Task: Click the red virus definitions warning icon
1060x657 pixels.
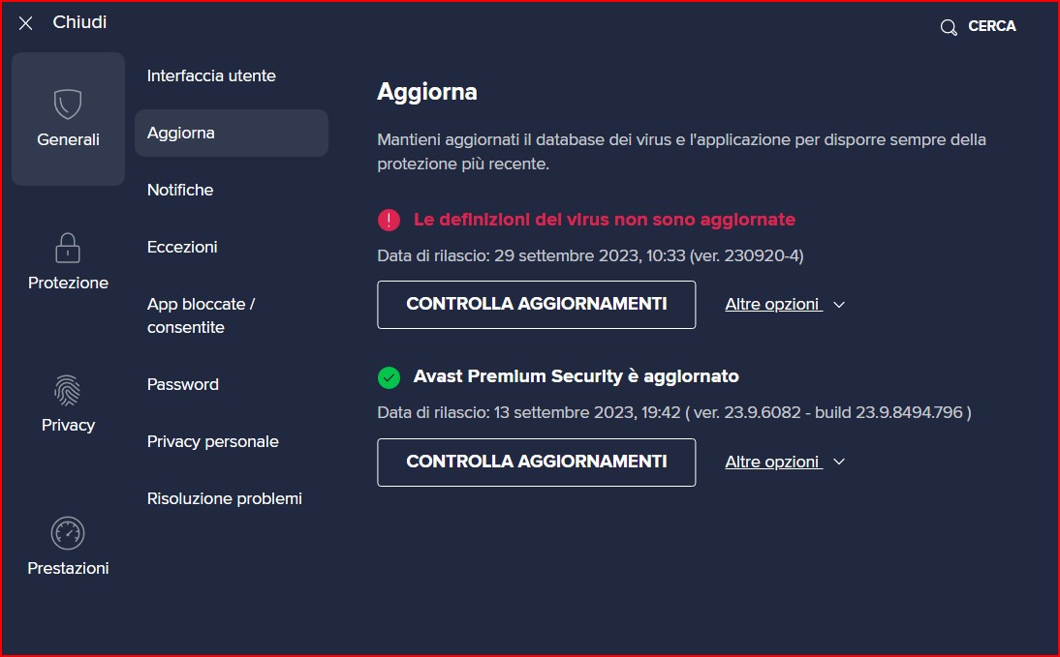Action: coord(389,221)
